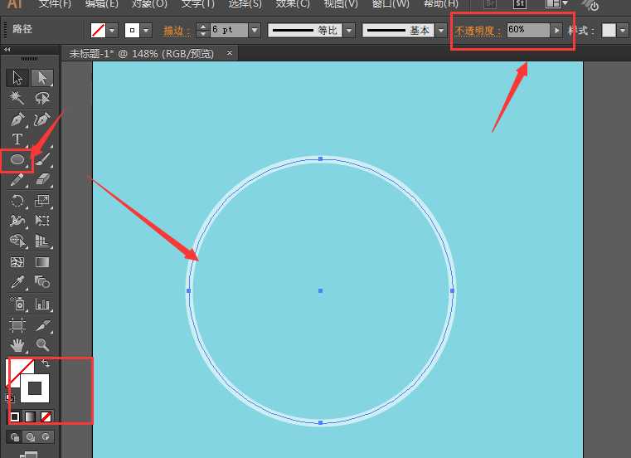631x458 pixels.
Task: Open the 不透明度 opacity panel link
Action: tap(478, 31)
